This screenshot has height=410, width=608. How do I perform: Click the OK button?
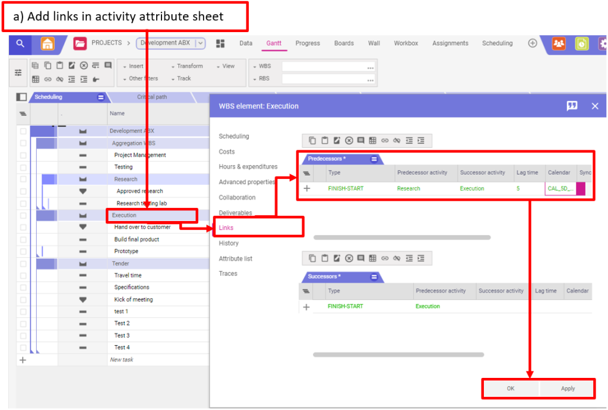click(x=510, y=389)
